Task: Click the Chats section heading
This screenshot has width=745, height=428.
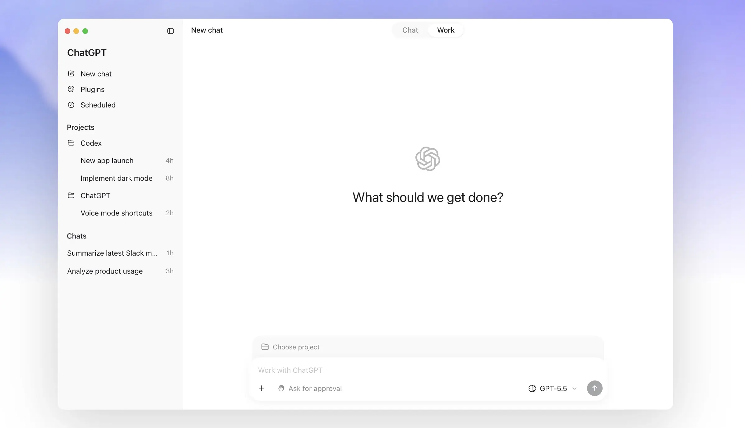Action: tap(76, 236)
